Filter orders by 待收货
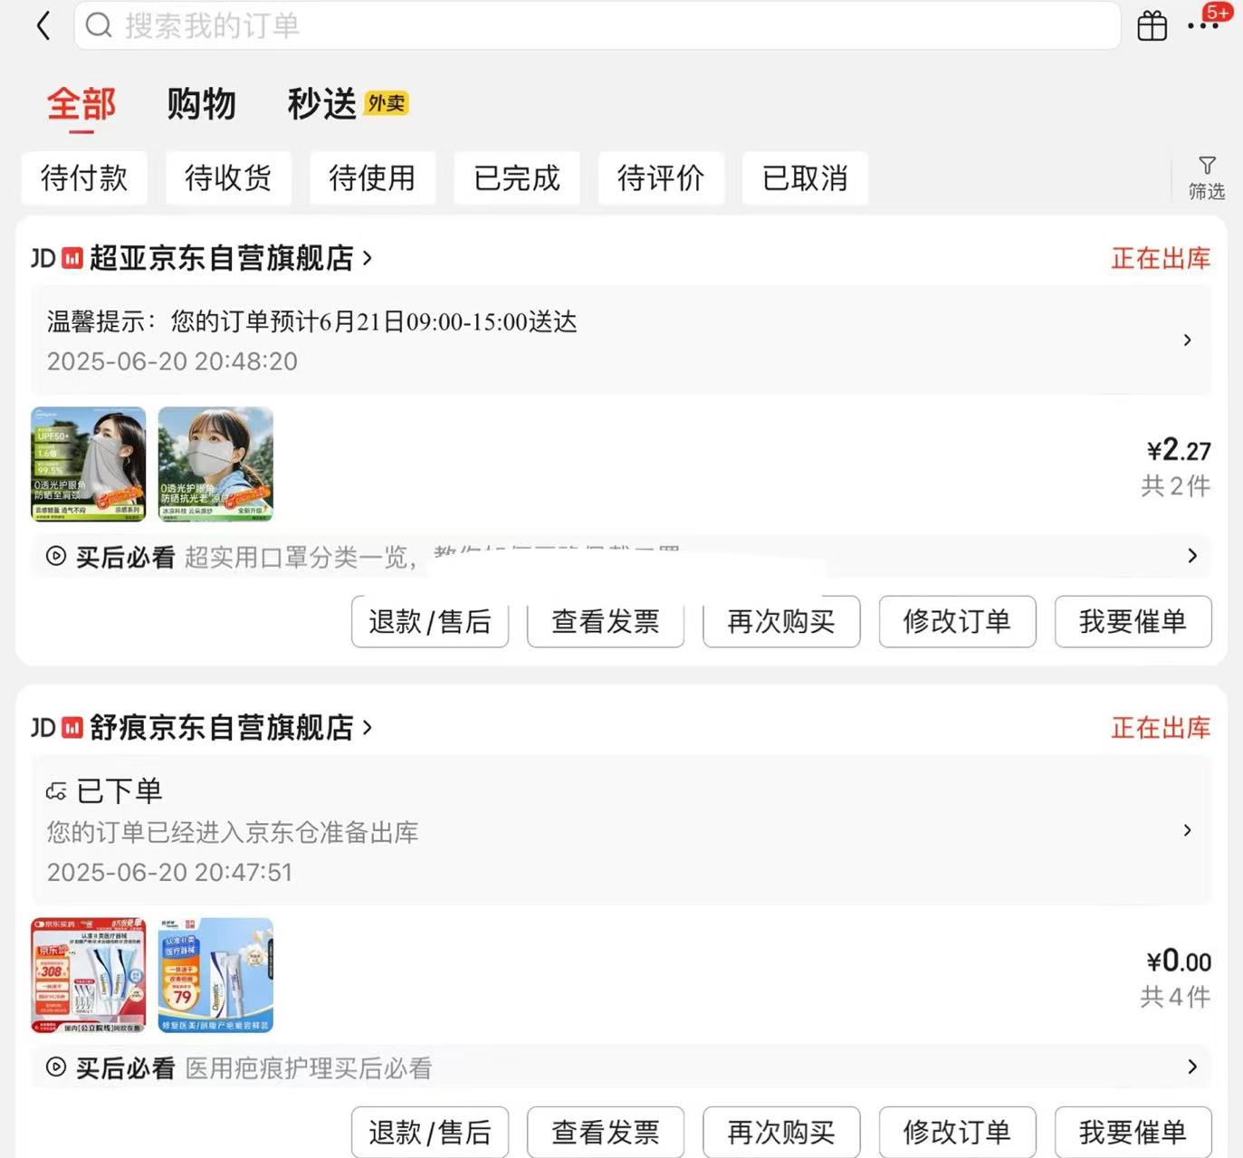The image size is (1243, 1158). (x=228, y=177)
